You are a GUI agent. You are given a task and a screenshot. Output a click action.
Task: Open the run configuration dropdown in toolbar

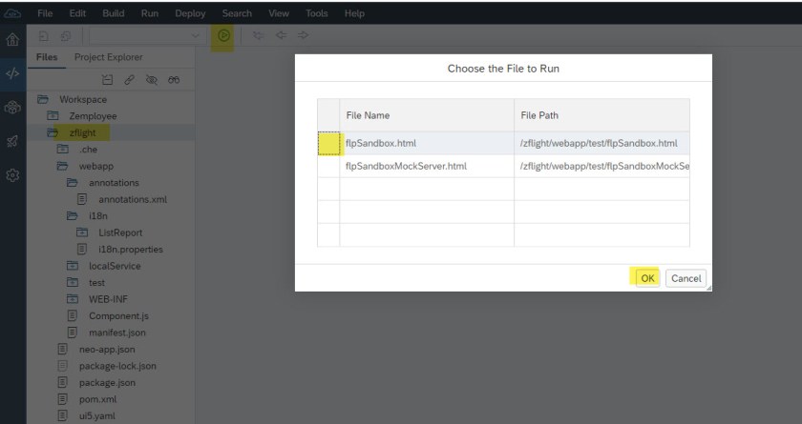[196, 36]
